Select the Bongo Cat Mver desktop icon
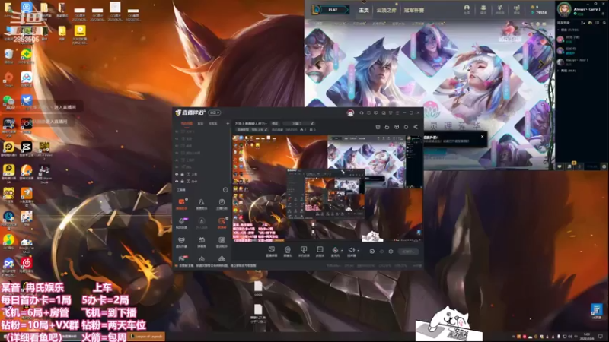The image size is (609, 342). pyautogui.click(x=27, y=245)
